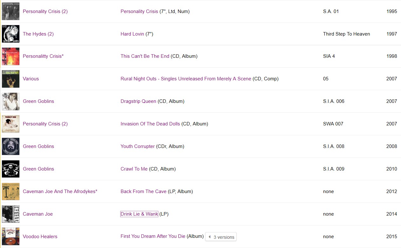Viewport: 401px width, 248px height.
Task: Open the Personality Crisis (2) artist page
Action: tap(45, 11)
